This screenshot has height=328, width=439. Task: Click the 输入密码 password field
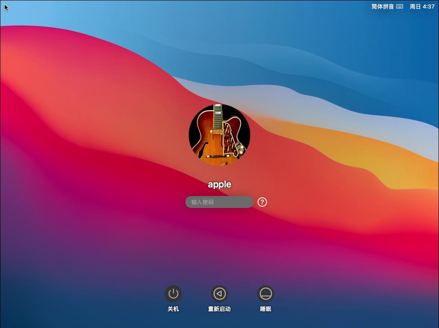tap(219, 202)
